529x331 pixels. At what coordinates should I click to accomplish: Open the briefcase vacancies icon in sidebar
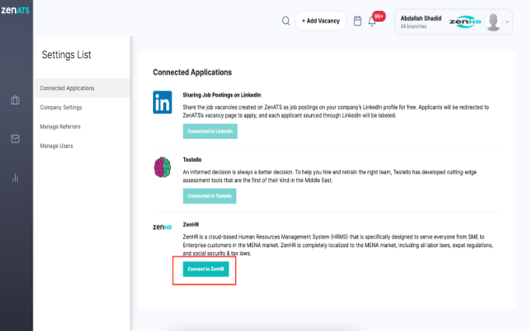click(x=16, y=100)
